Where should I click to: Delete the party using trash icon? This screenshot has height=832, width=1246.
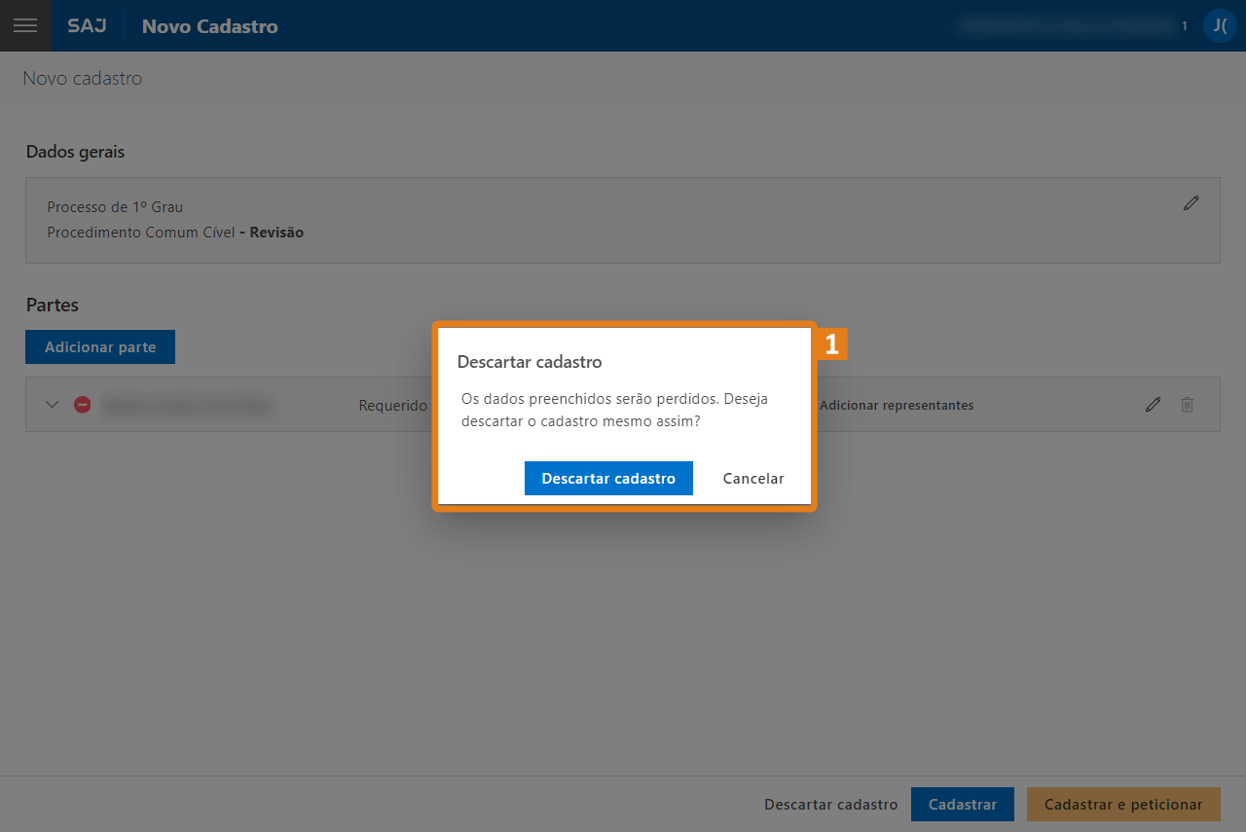tap(1187, 405)
